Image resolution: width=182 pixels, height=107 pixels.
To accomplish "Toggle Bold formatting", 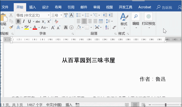I will (x=18, y=21).
